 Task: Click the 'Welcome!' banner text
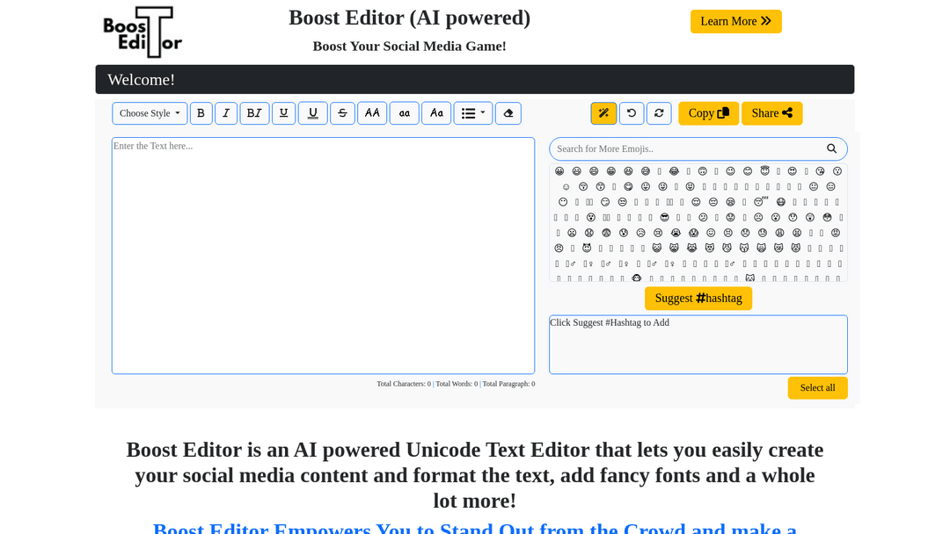[141, 80]
